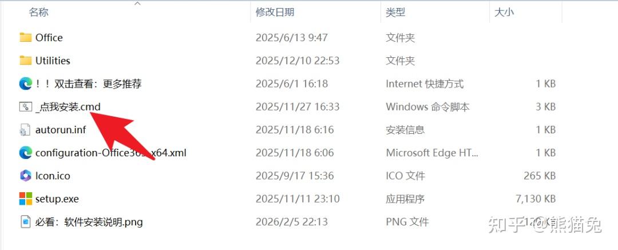Select the setup.exe file name
This screenshot has width=618, height=250.
coord(57,199)
